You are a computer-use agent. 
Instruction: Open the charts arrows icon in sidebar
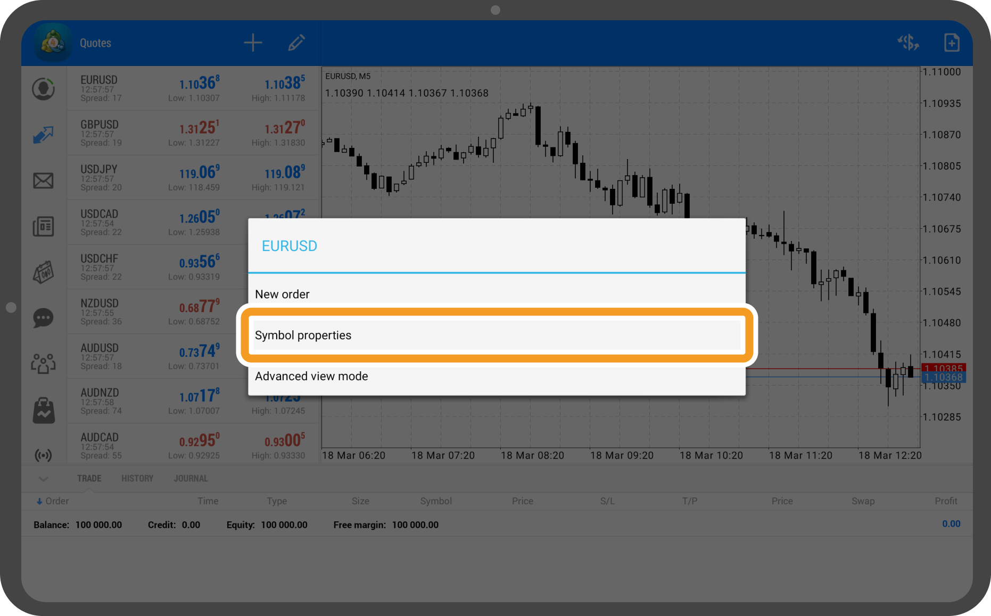tap(43, 135)
